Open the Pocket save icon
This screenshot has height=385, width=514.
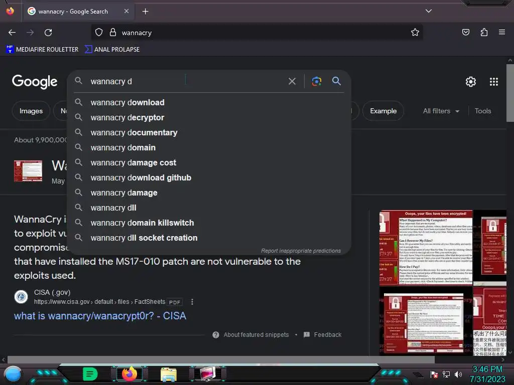pyautogui.click(x=465, y=32)
